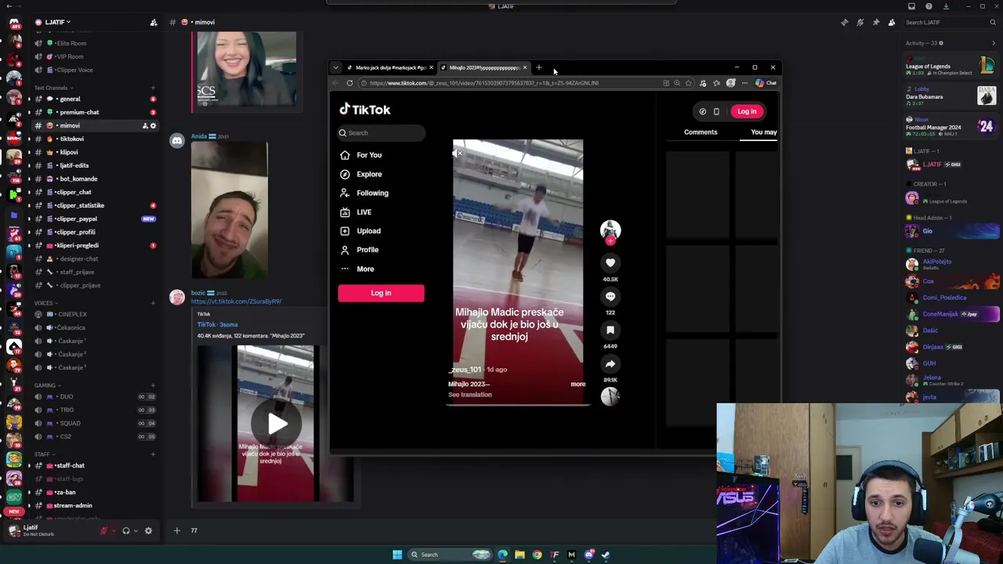Click the red Log in sidebar button
Viewport: 1003px width, 564px height.
coord(381,293)
